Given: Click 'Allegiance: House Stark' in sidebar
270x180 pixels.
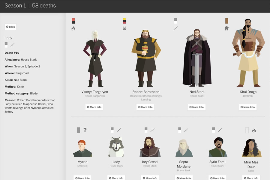Looking at the screenshot, I should point(21,60).
